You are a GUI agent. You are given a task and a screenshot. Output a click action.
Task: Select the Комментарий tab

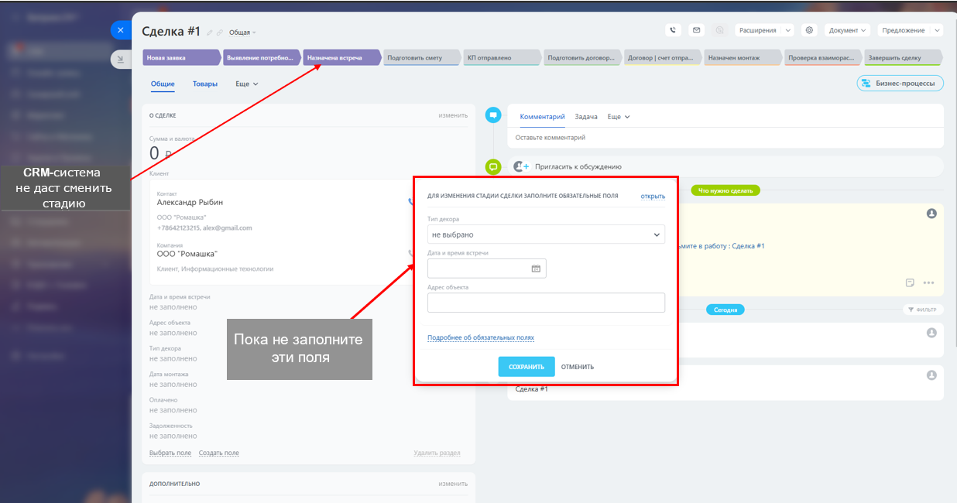(543, 117)
